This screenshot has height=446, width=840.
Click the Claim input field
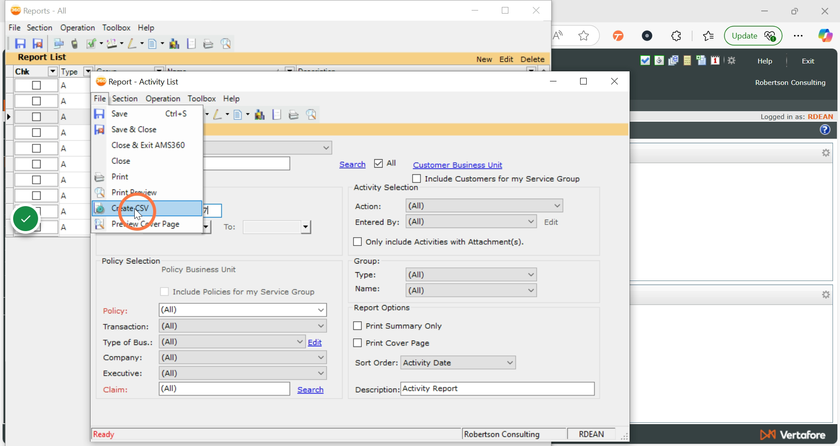pos(224,389)
